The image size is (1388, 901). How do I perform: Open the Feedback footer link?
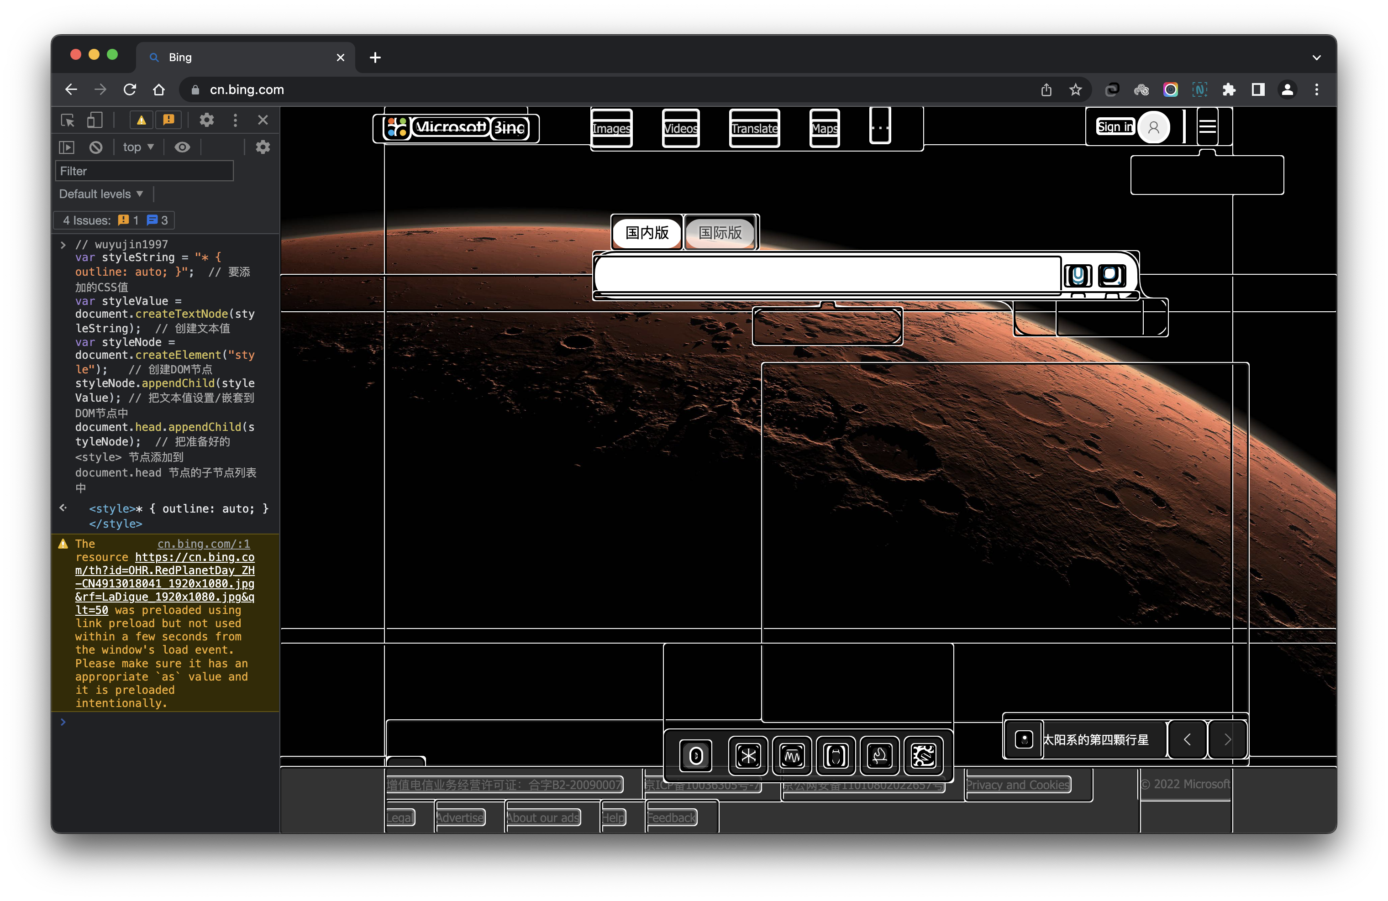[671, 817]
